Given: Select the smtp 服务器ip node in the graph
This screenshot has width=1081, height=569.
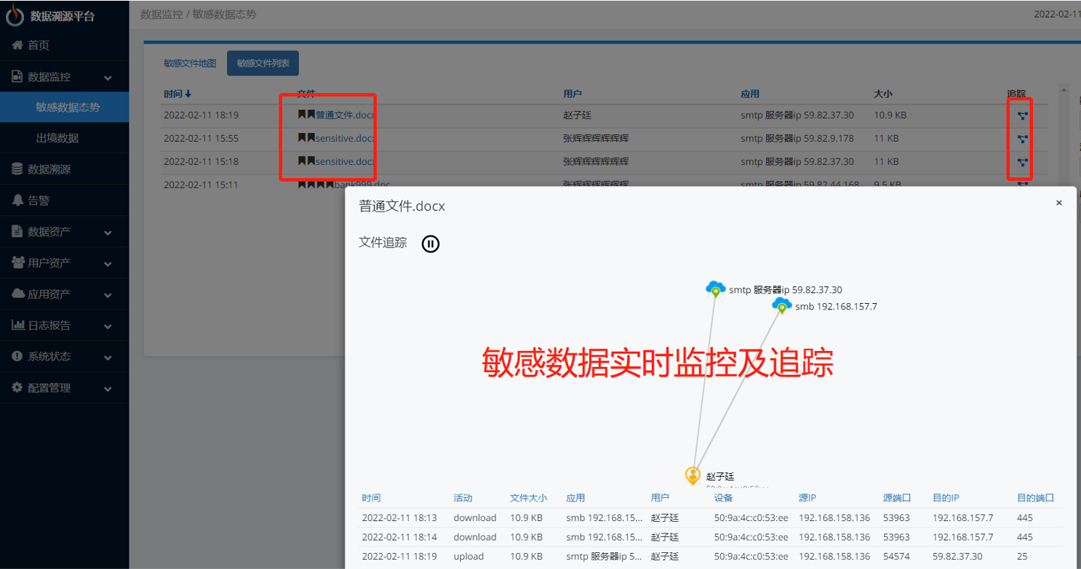Looking at the screenshot, I should 715,288.
